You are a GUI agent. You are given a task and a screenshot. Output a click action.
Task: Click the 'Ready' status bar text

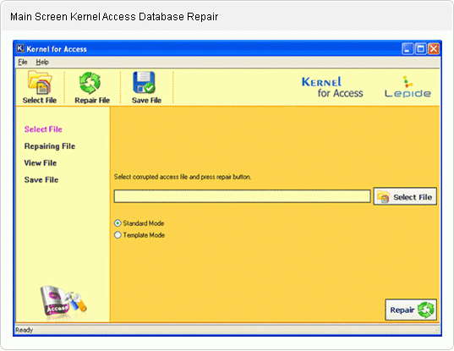pyautogui.click(x=25, y=330)
